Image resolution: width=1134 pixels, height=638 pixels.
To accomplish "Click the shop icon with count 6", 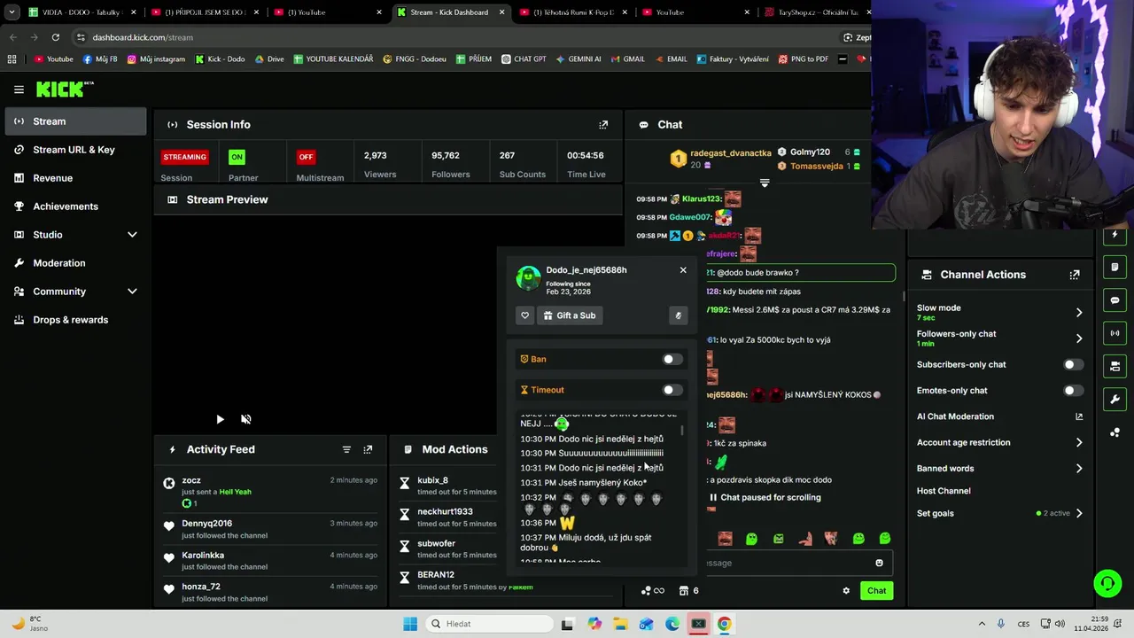I will point(689,591).
